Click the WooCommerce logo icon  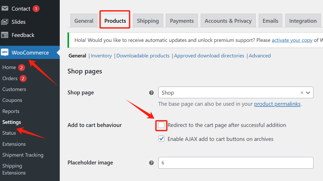coord(5,52)
